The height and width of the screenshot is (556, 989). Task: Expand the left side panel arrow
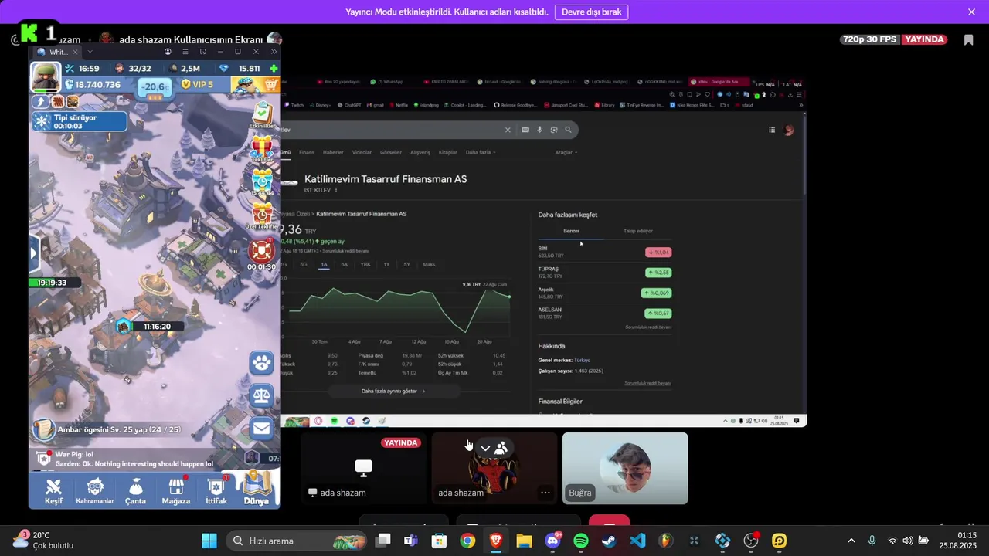(x=34, y=253)
